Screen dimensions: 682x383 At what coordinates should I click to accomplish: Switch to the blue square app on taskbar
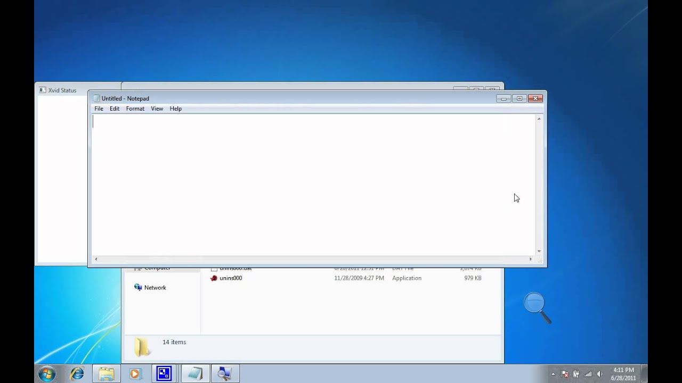(165, 373)
